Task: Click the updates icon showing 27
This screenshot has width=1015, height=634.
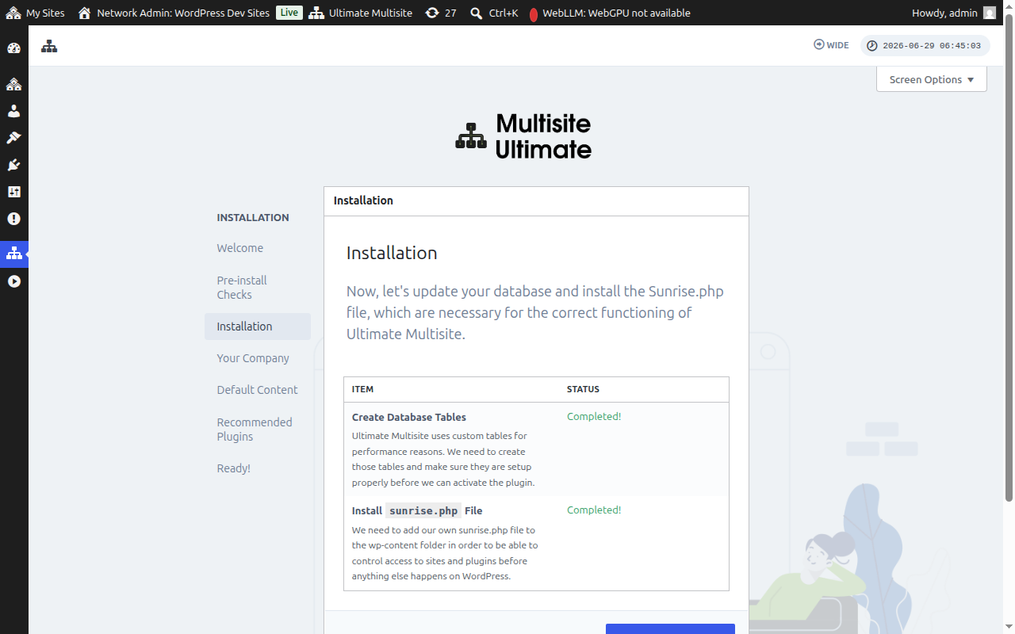Action: [431, 13]
